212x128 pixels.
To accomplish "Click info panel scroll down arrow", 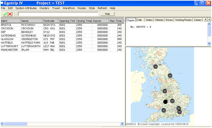I will pos(209,44).
